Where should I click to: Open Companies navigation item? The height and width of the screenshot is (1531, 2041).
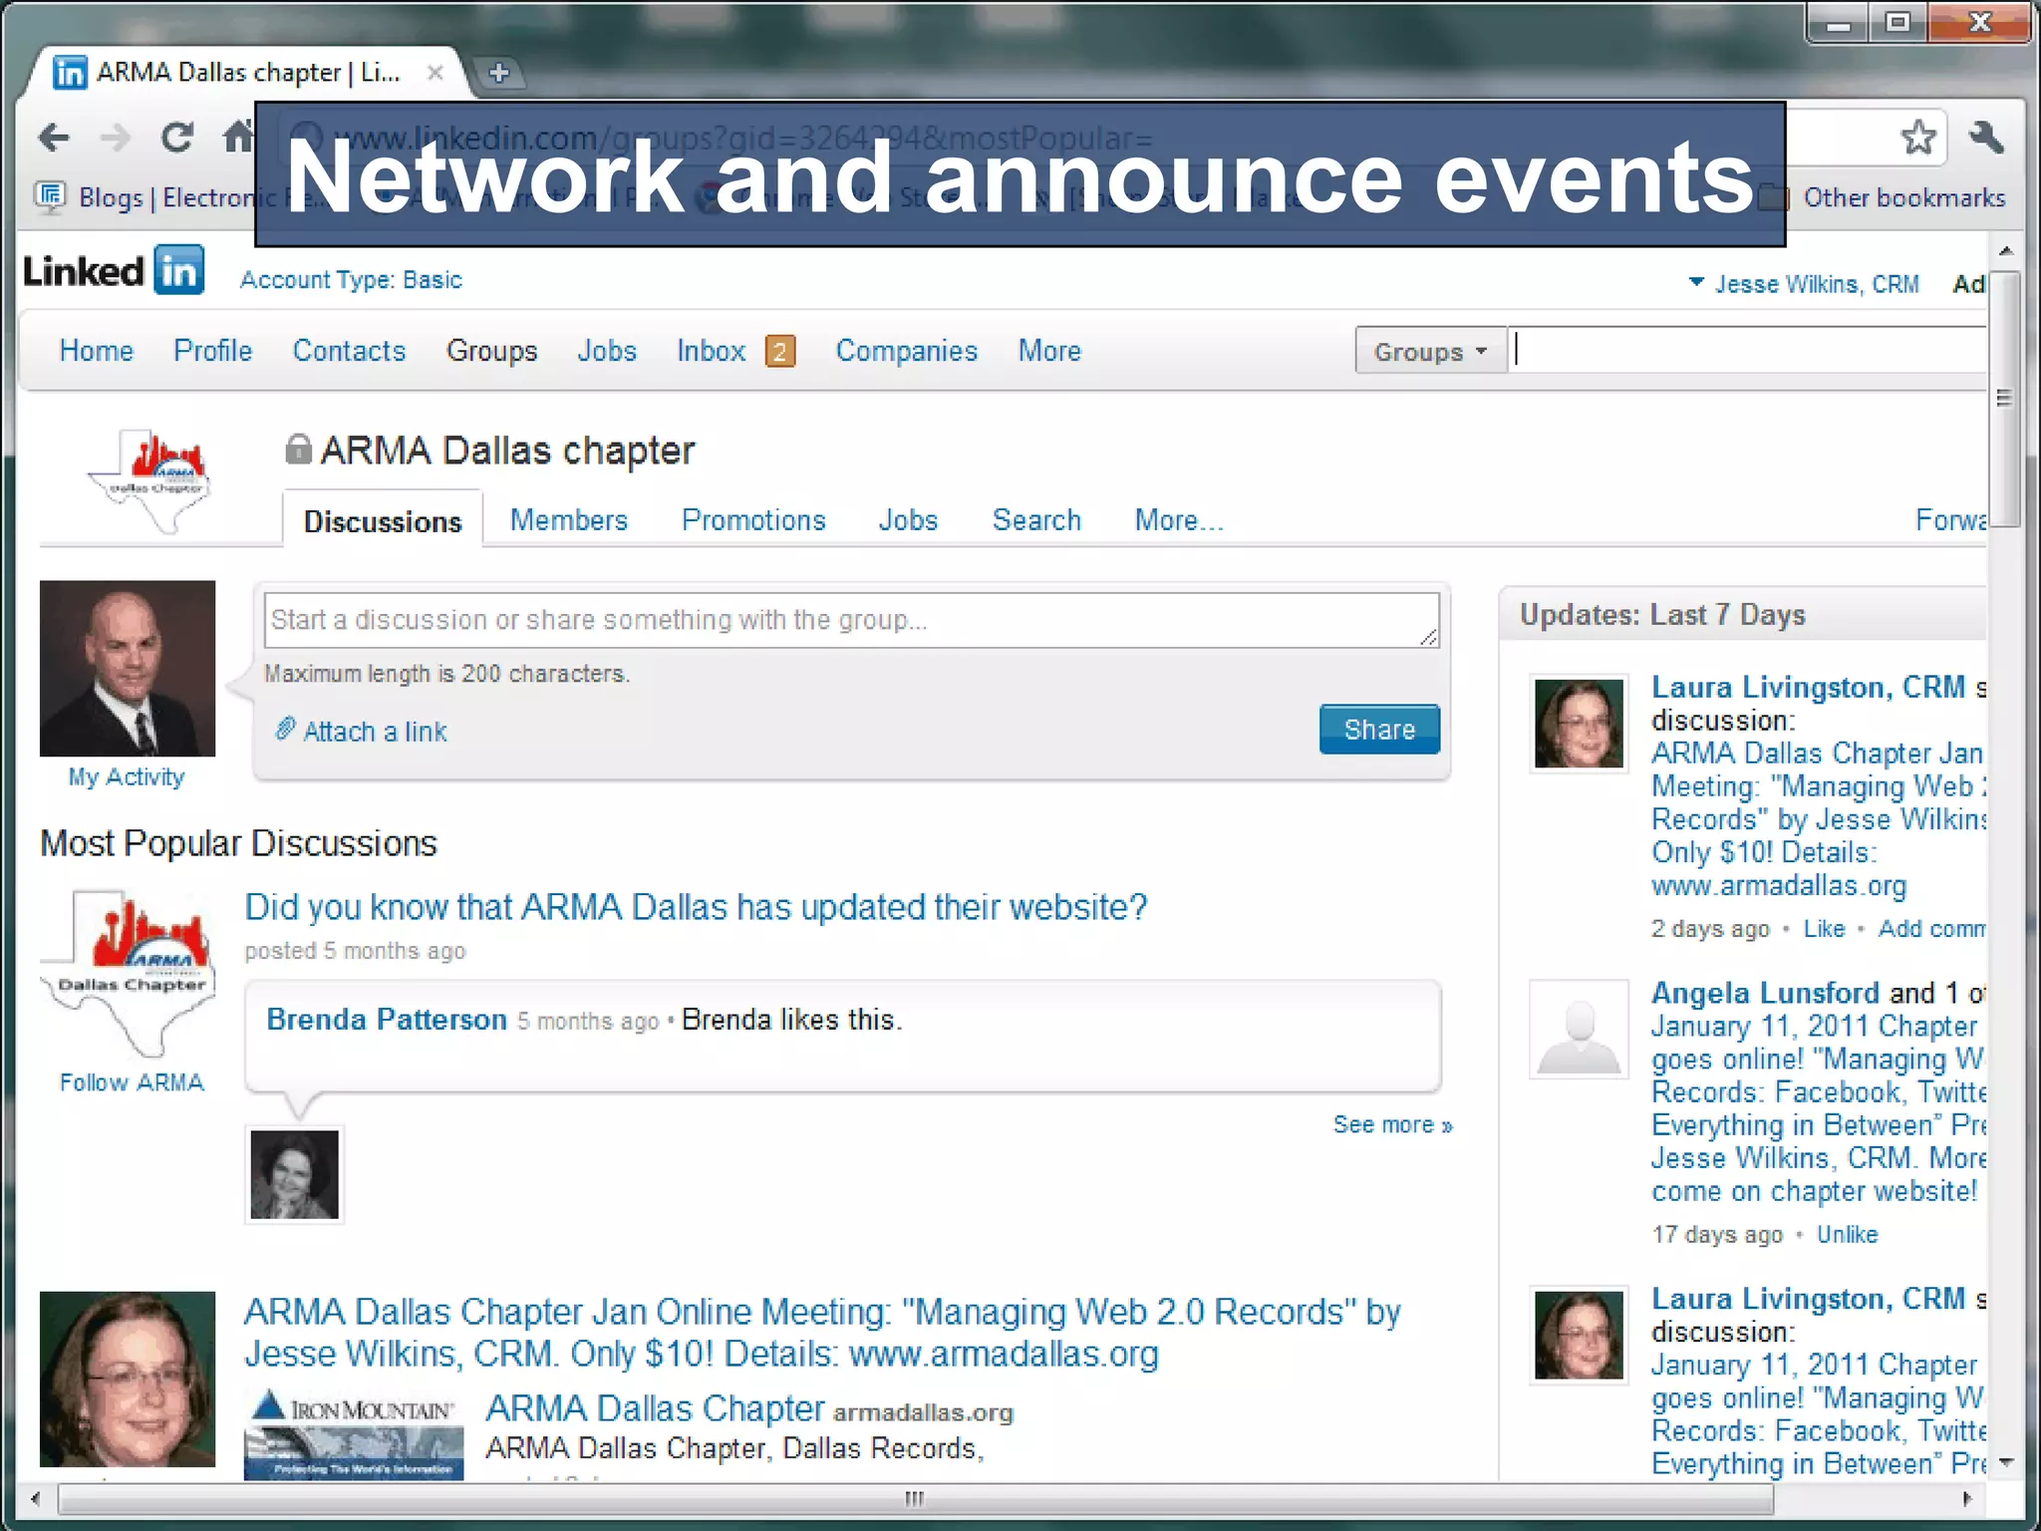907,351
